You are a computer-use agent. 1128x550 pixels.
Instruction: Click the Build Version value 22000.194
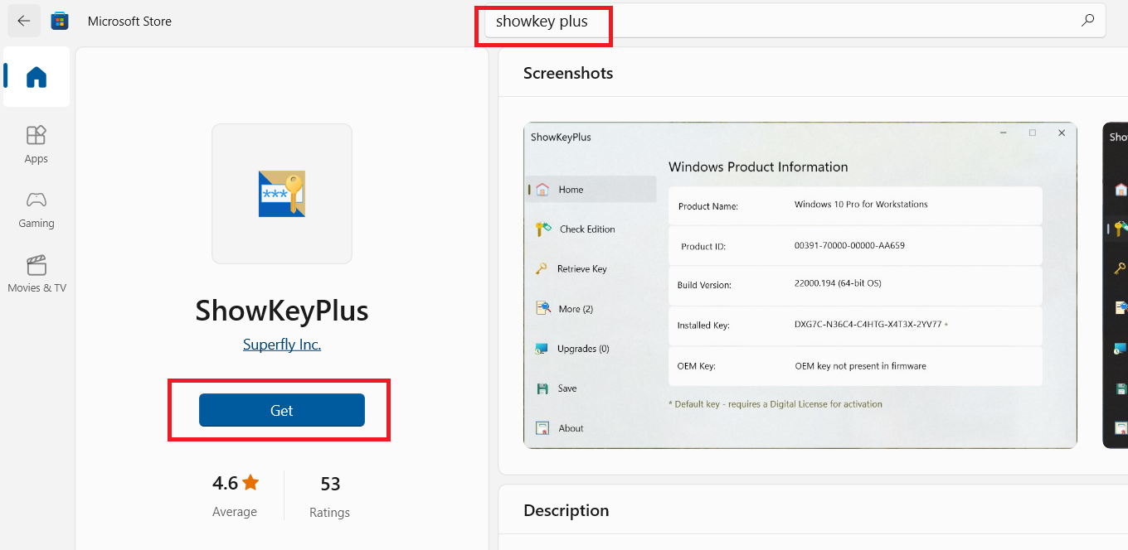tap(838, 283)
